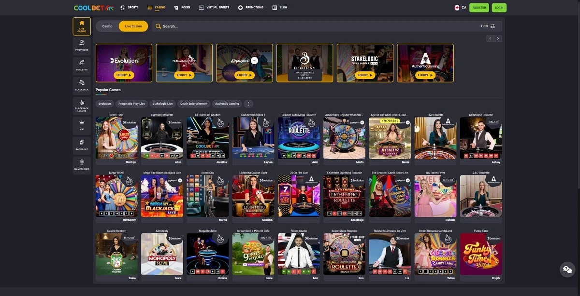Click the Login button

coord(499,8)
